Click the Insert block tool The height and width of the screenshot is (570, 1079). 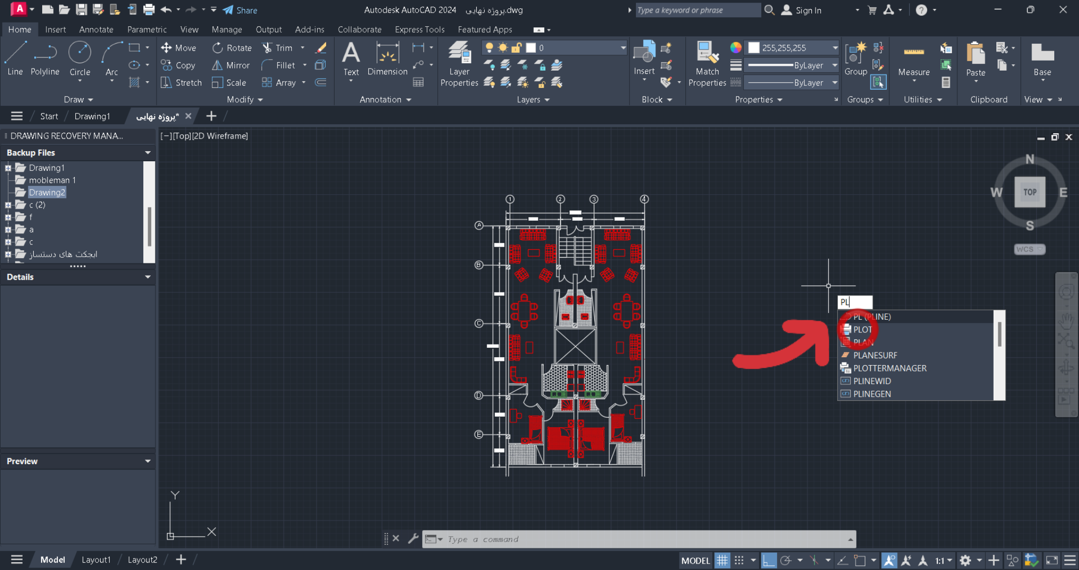point(644,58)
